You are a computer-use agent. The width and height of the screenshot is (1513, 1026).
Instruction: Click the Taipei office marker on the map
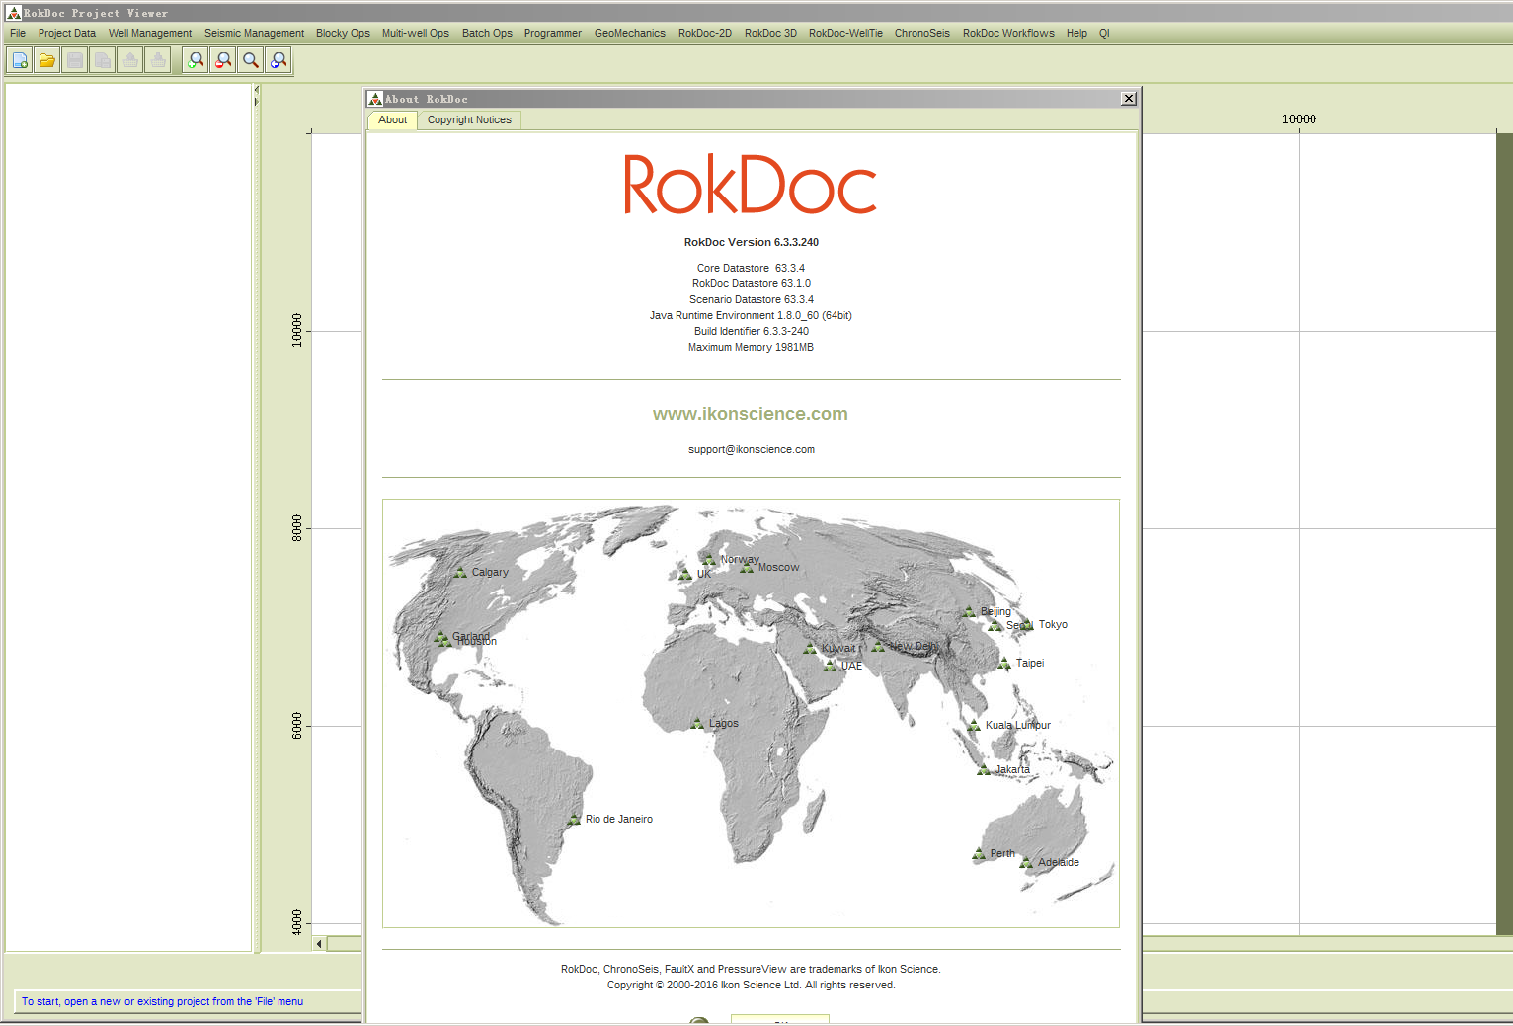coord(1004,664)
